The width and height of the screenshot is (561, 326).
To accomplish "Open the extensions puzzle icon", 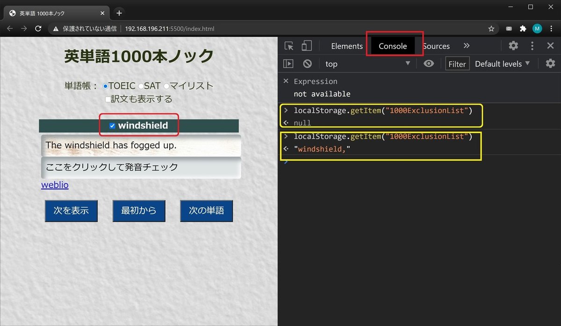I will tap(523, 28).
